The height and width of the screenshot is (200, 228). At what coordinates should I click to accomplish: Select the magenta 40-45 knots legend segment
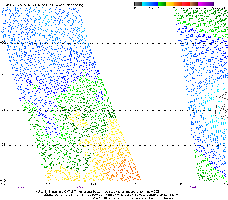tap(202, 4)
